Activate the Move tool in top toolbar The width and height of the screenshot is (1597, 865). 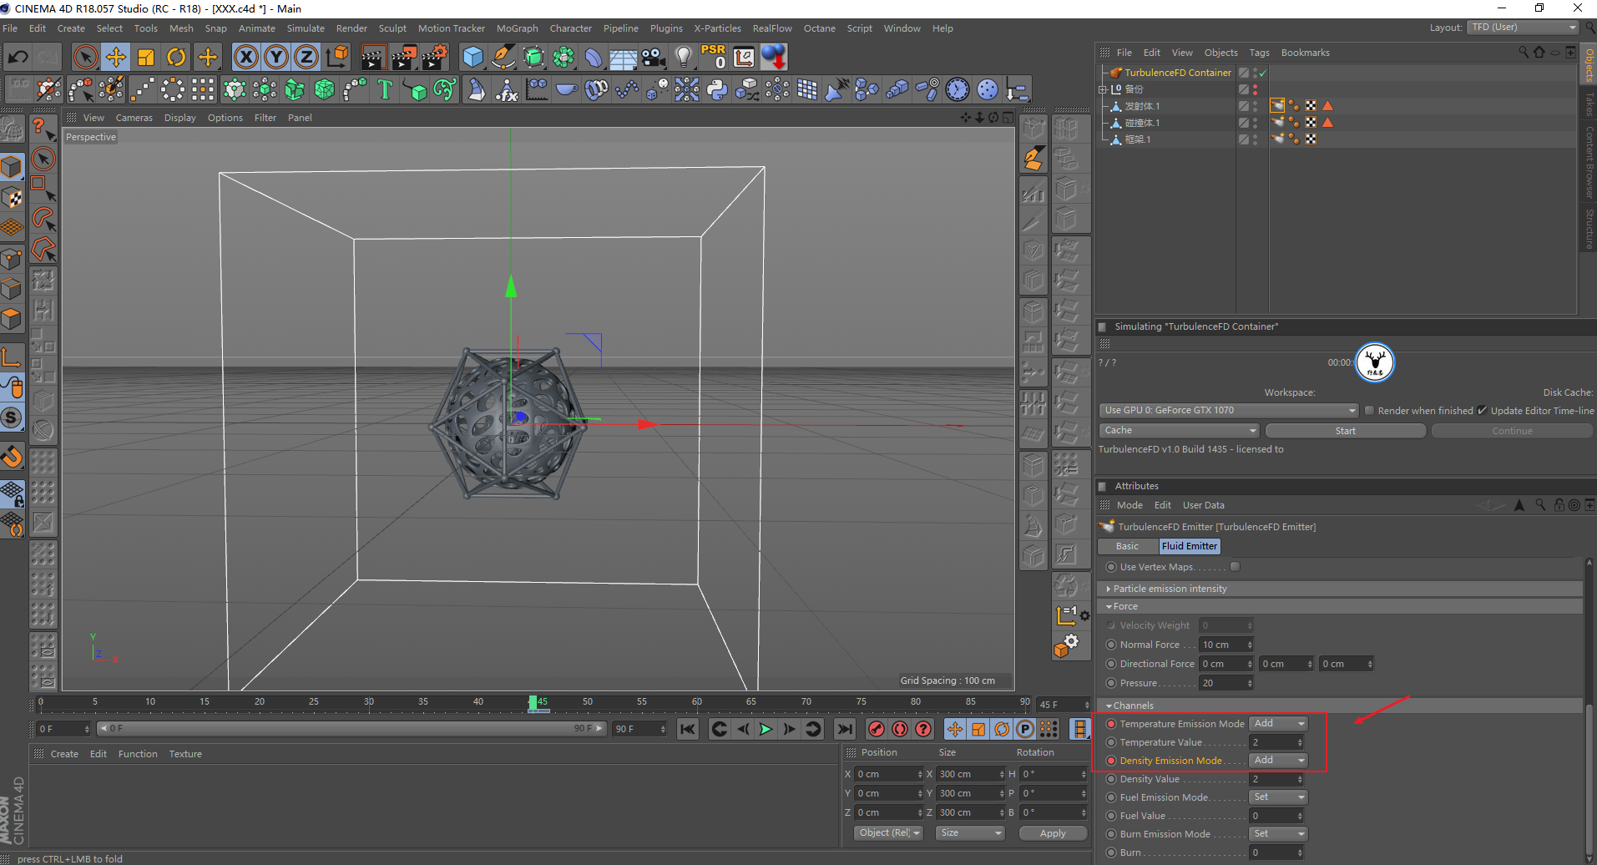click(116, 57)
